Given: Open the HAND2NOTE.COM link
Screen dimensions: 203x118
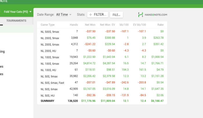Looking at the screenshot, I should coord(156,14).
